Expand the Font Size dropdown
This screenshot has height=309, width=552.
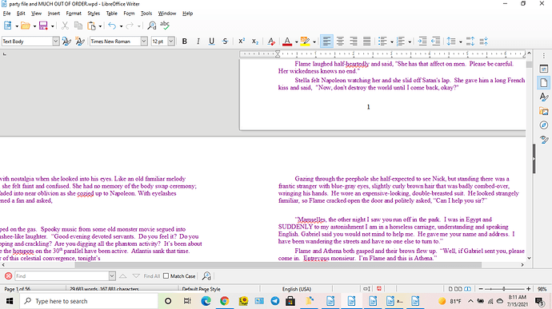(x=171, y=42)
